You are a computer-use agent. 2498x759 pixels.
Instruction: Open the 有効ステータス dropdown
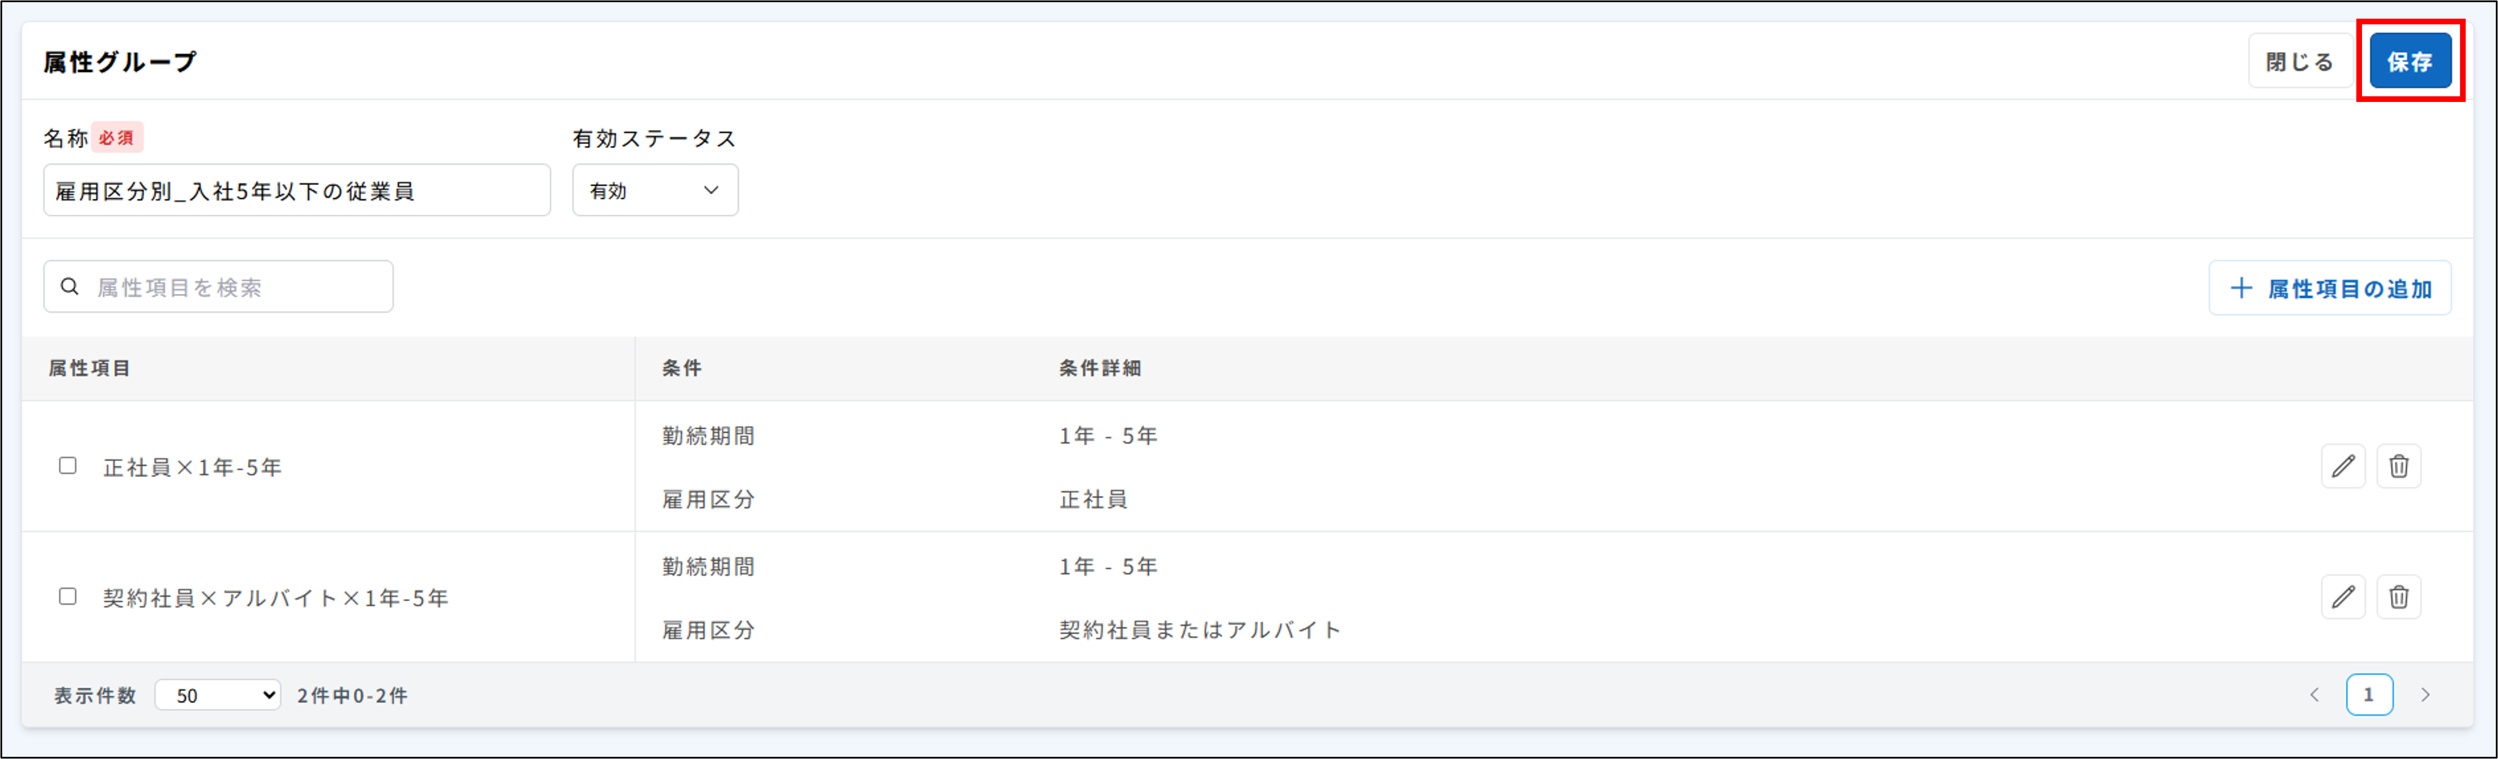coord(655,190)
